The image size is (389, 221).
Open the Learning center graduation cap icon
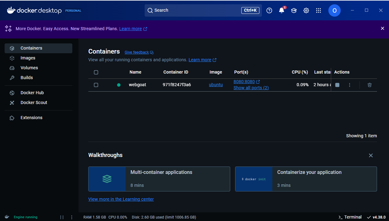point(294,10)
